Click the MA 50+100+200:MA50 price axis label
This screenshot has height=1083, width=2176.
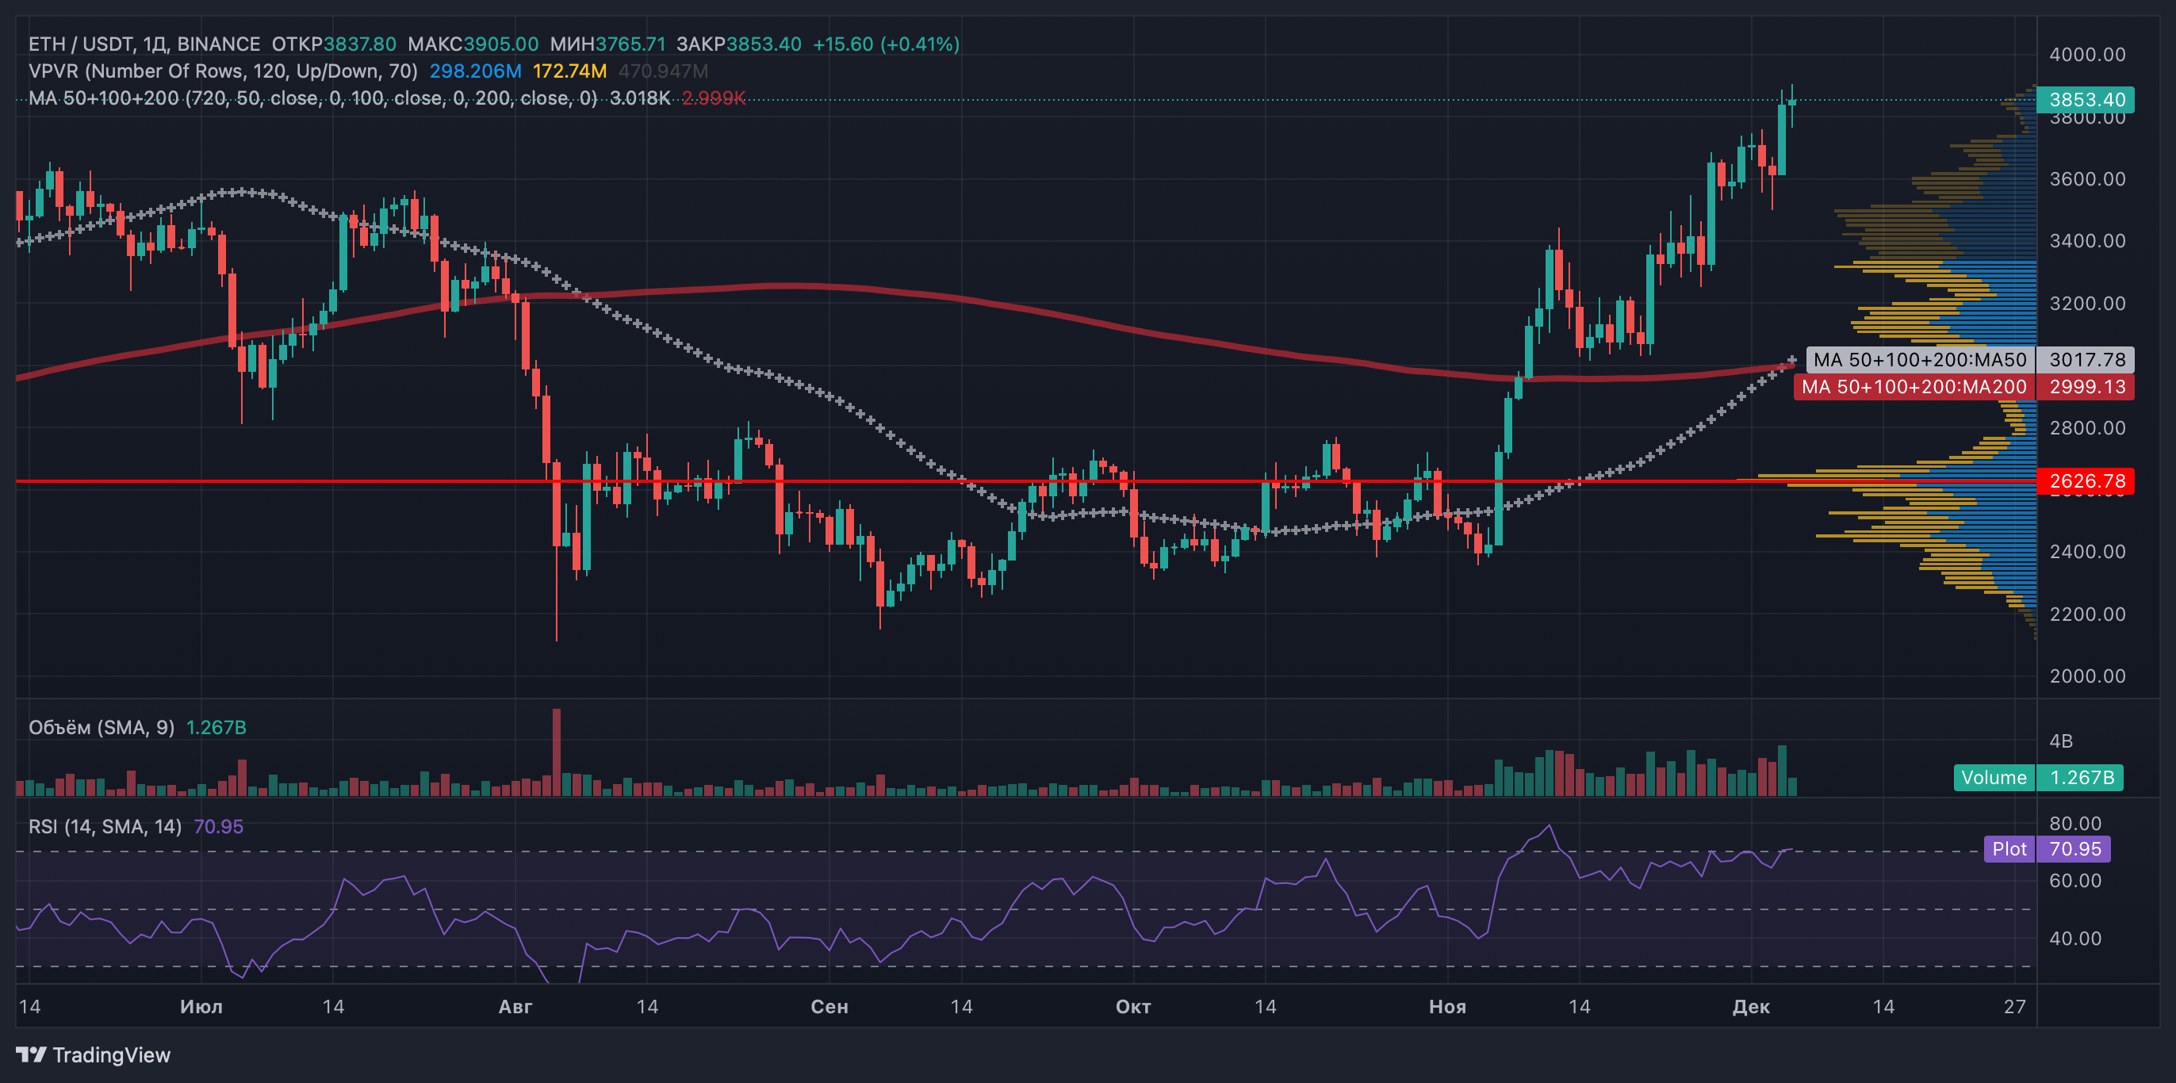pyautogui.click(x=1919, y=360)
